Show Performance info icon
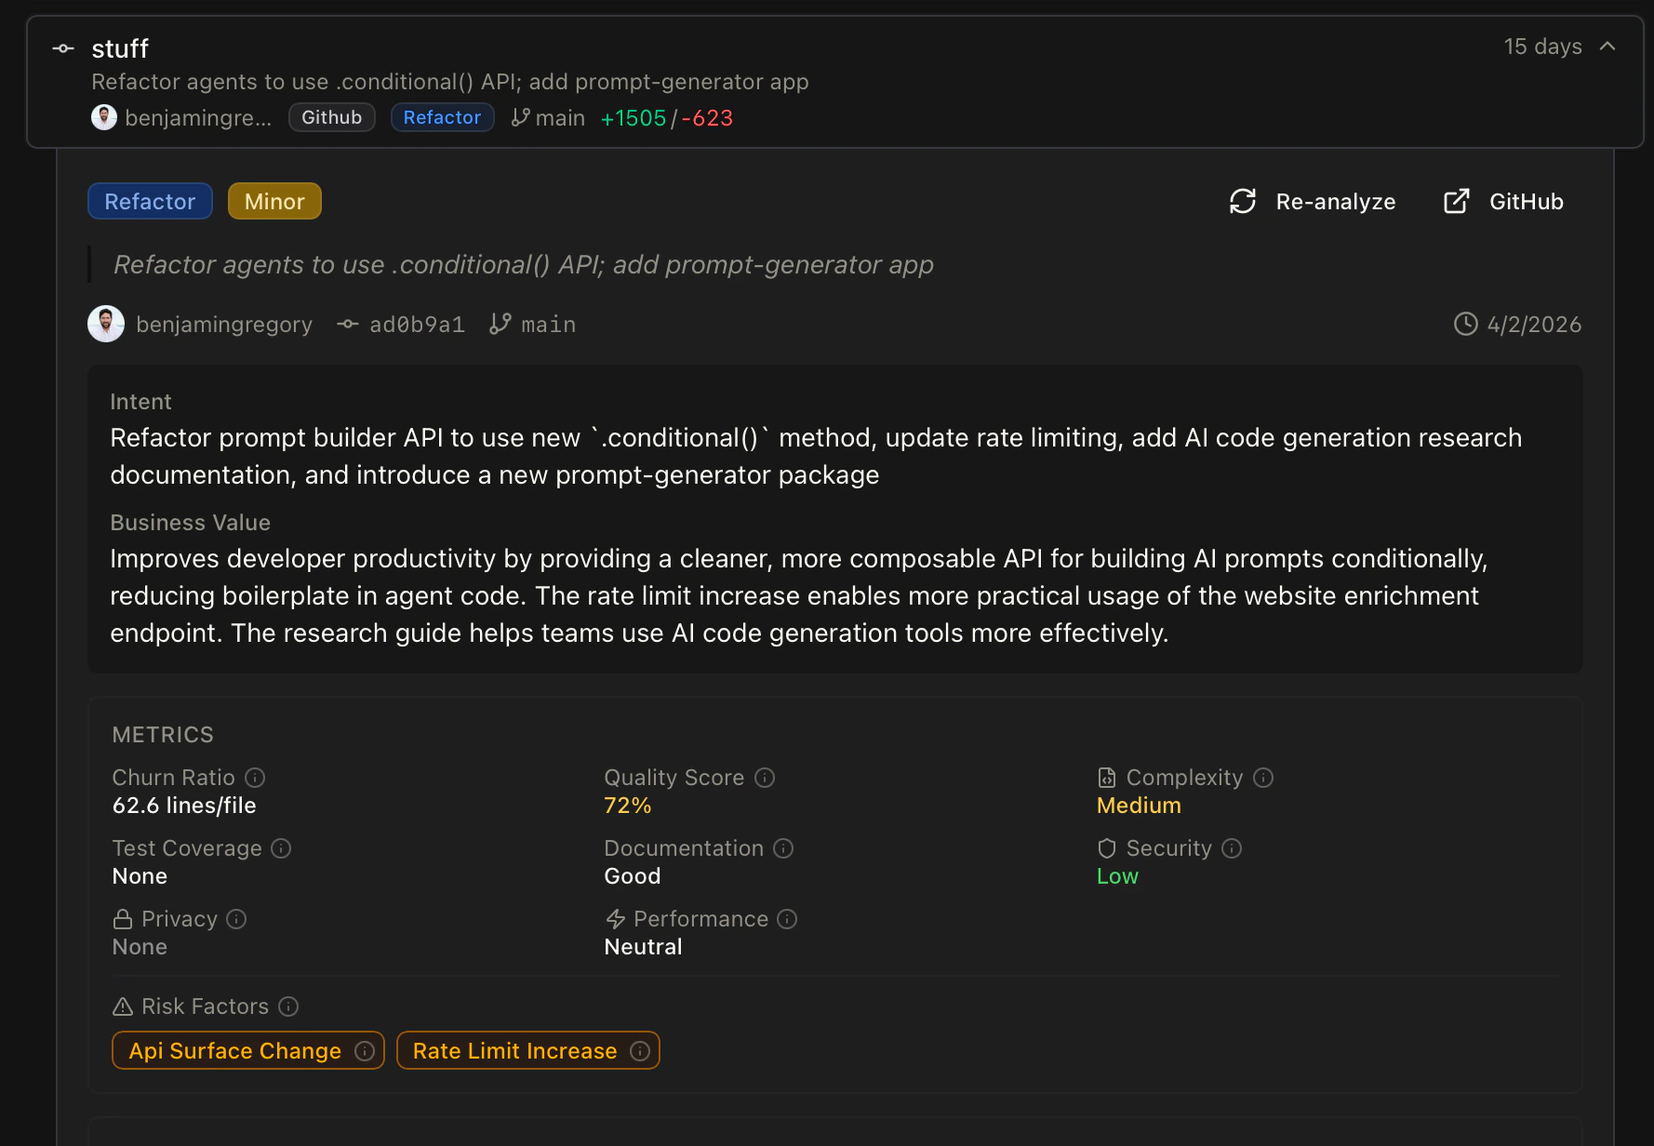This screenshot has width=1654, height=1146. click(787, 919)
